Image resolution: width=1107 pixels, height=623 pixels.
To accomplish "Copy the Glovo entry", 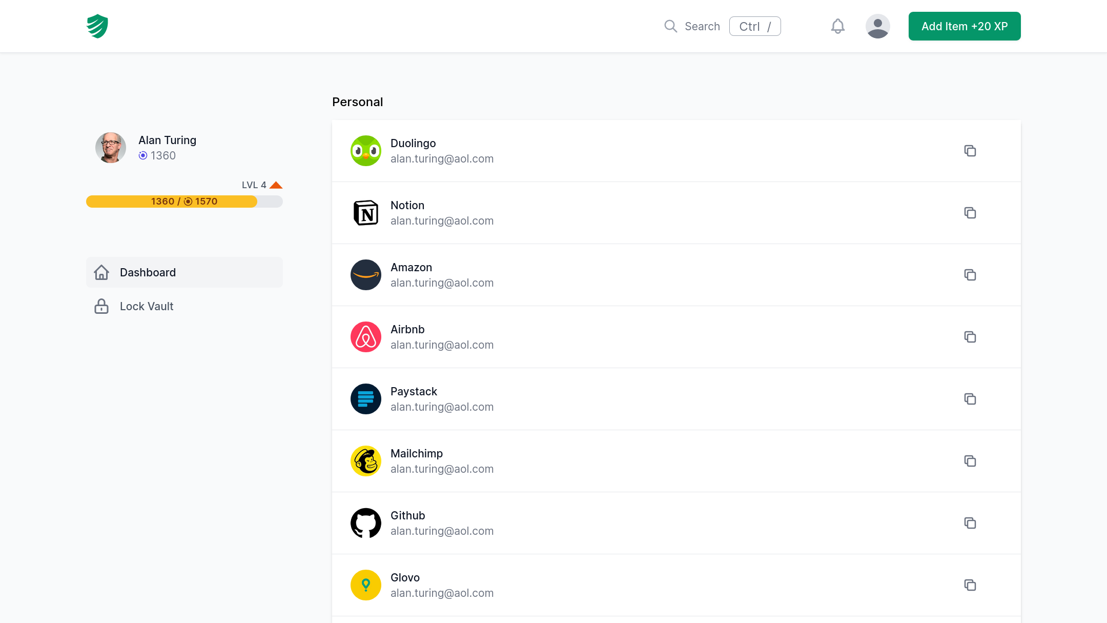I will click(x=970, y=585).
